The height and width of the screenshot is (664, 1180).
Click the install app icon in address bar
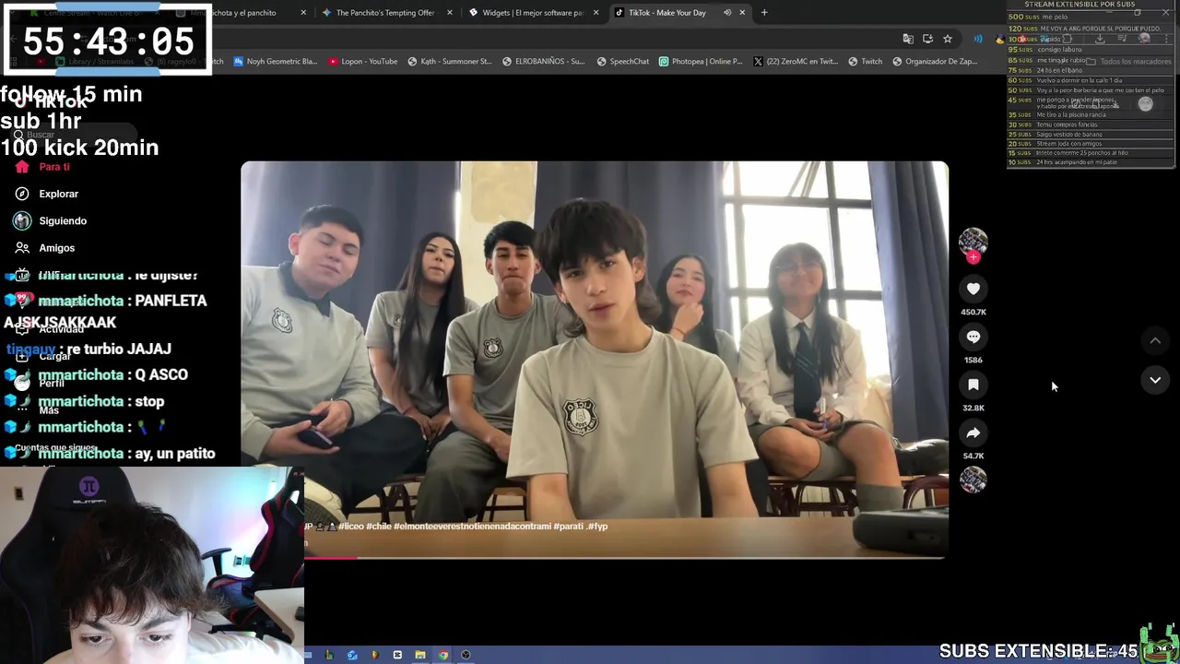click(927, 39)
